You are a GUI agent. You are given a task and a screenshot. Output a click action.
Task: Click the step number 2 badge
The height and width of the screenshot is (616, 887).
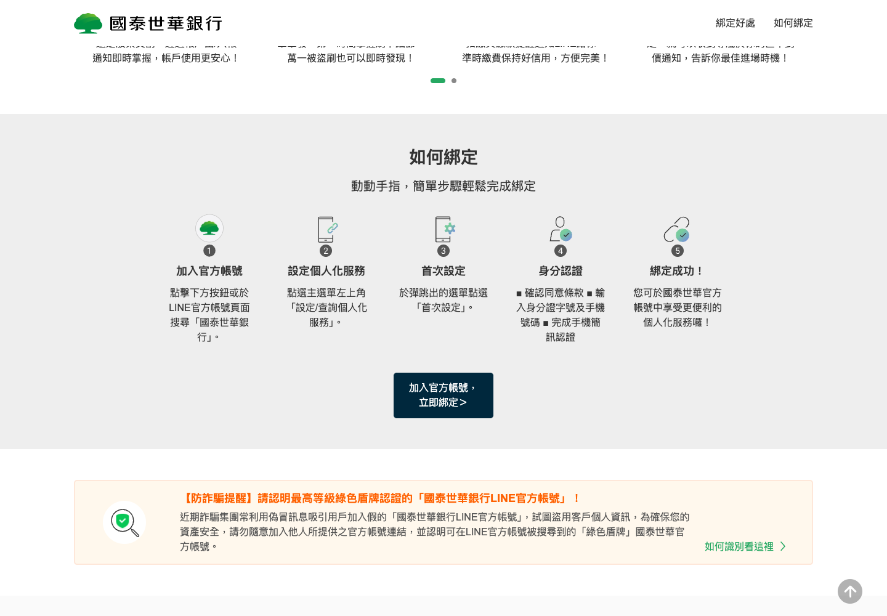pyautogui.click(x=326, y=251)
